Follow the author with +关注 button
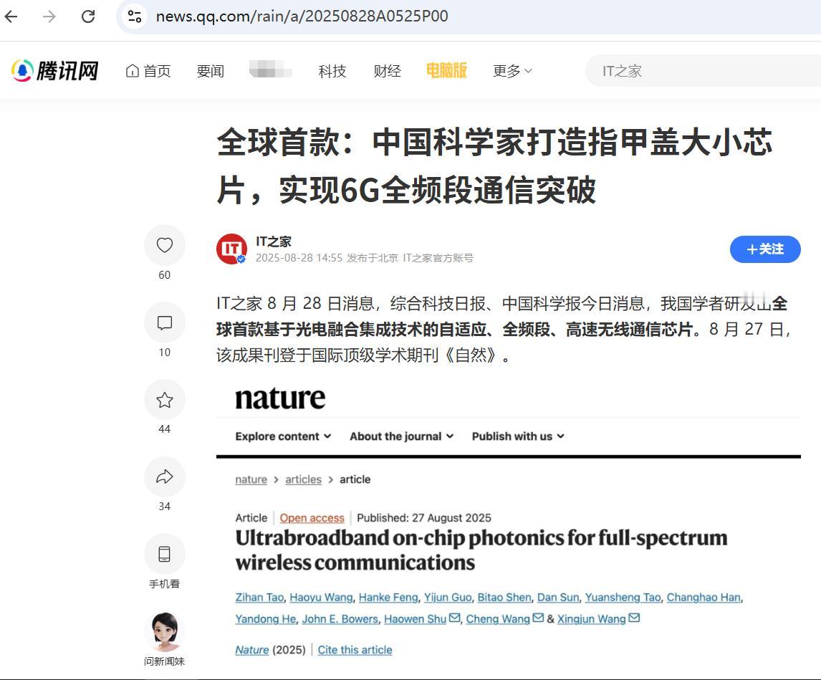 [x=765, y=249]
